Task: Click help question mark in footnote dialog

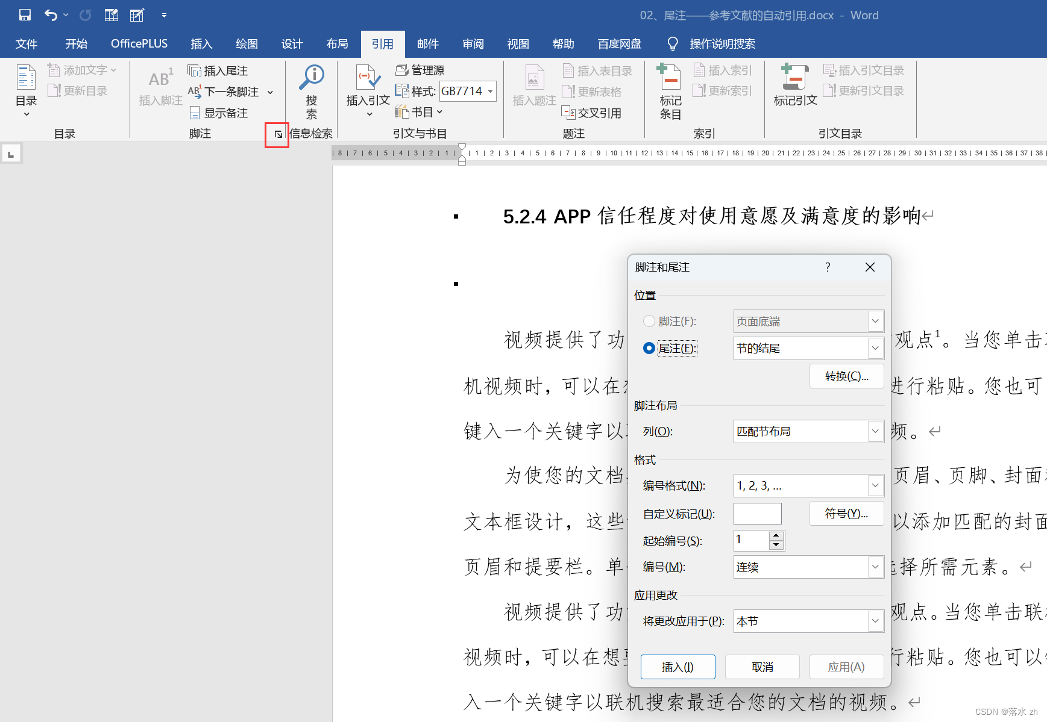Action: tap(828, 267)
